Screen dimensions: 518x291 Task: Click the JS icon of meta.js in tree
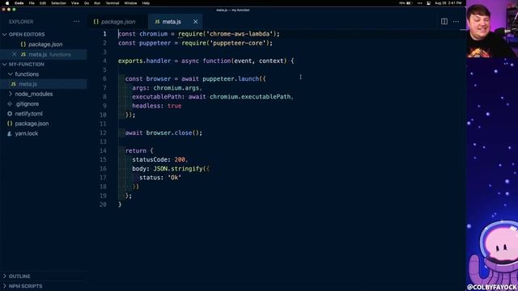click(x=13, y=84)
